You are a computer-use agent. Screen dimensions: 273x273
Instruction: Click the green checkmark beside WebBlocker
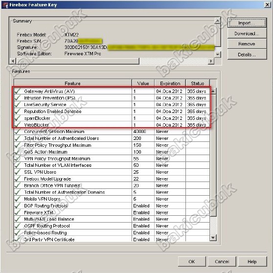click(x=18, y=124)
